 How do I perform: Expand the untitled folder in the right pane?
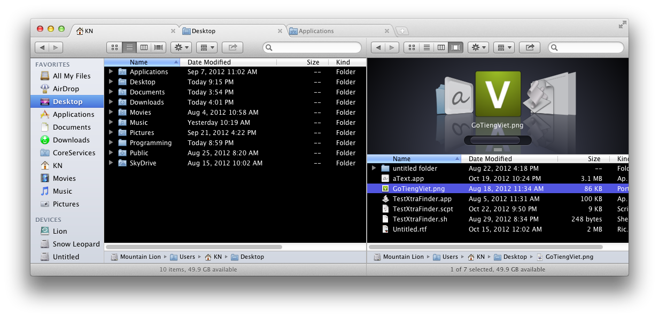coord(374,168)
